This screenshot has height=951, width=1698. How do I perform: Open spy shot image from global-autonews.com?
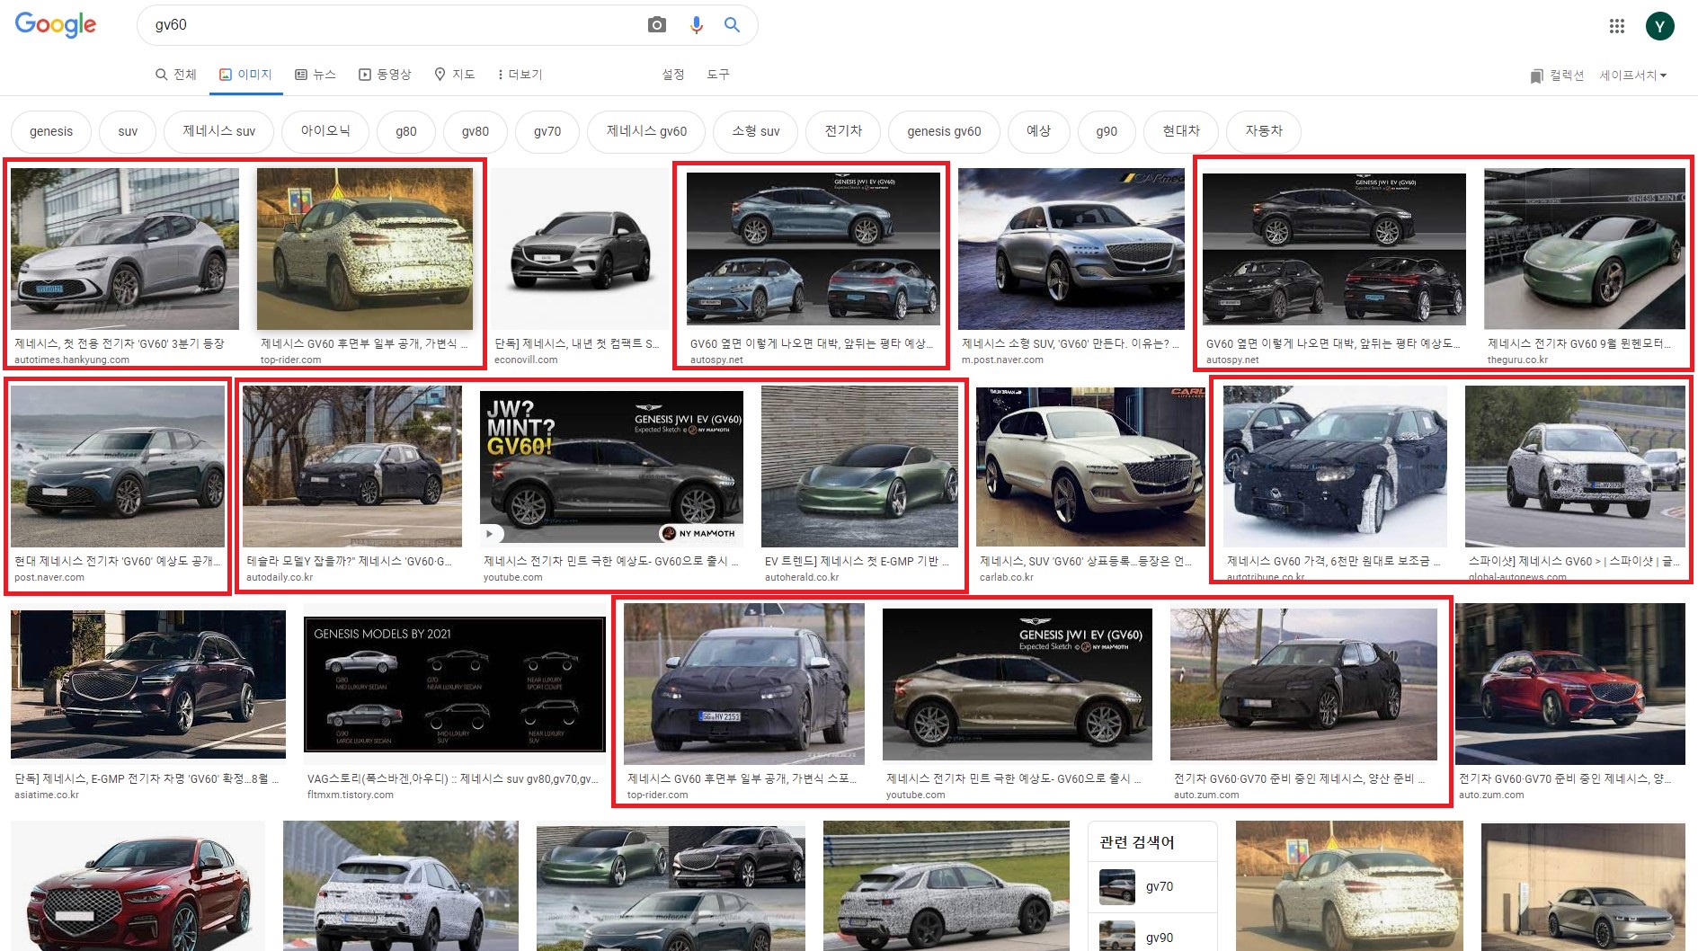pyautogui.click(x=1575, y=467)
